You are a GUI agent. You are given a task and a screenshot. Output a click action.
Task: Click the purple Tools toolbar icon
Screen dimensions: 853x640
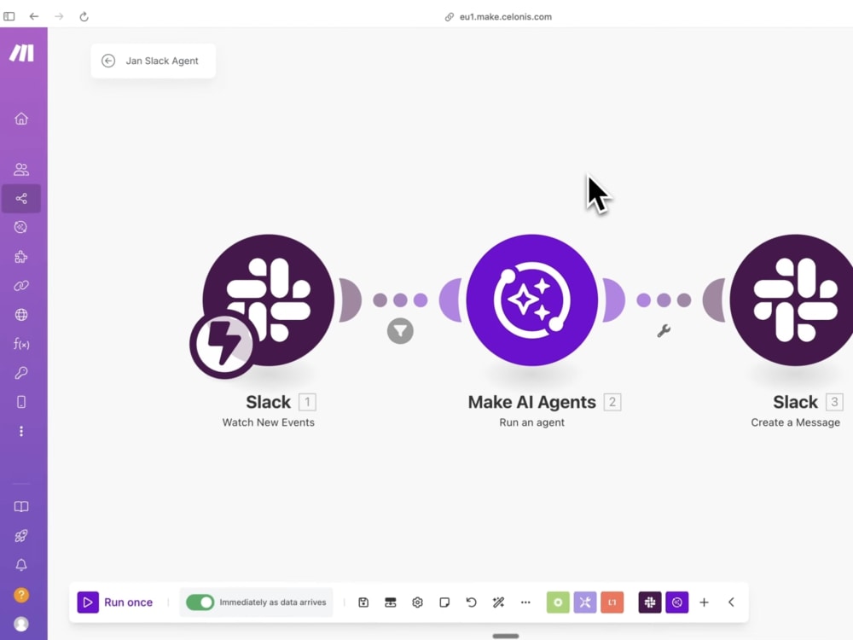(585, 602)
